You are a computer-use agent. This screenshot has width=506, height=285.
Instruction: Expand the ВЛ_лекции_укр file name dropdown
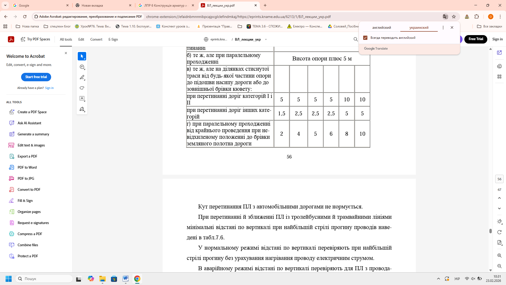click(266, 39)
